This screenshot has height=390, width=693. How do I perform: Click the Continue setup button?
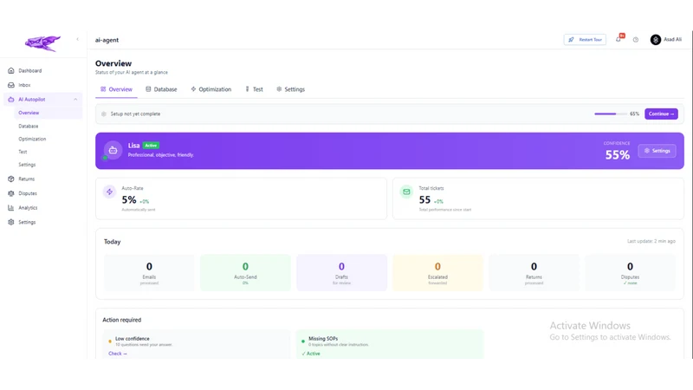pyautogui.click(x=661, y=114)
